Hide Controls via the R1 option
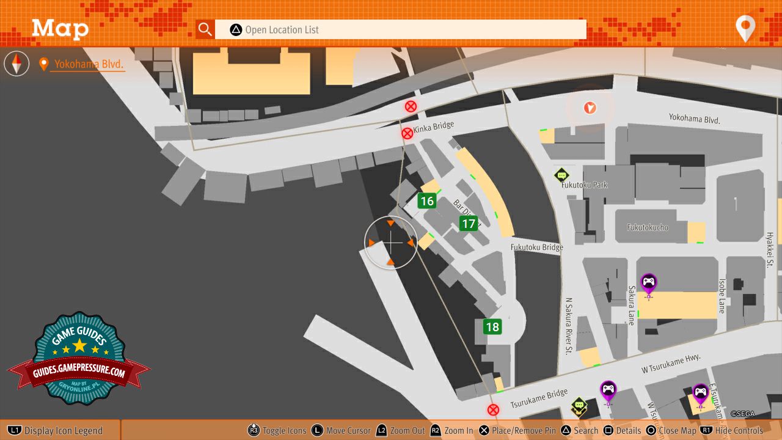The width and height of the screenshot is (782, 440). 732,431
